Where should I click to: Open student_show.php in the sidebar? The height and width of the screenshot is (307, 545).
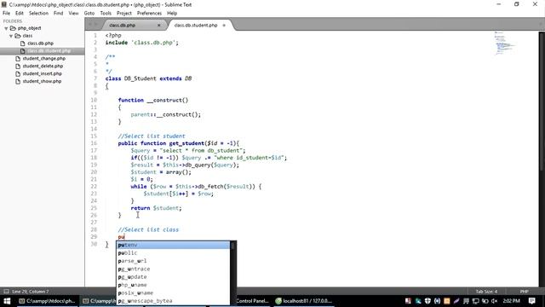42,82
